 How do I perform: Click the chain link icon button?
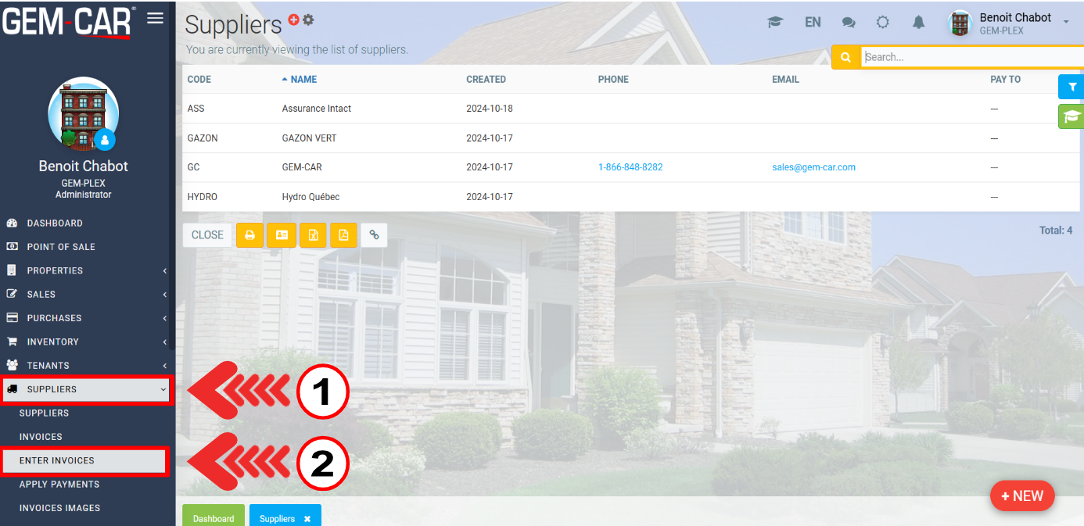click(374, 234)
